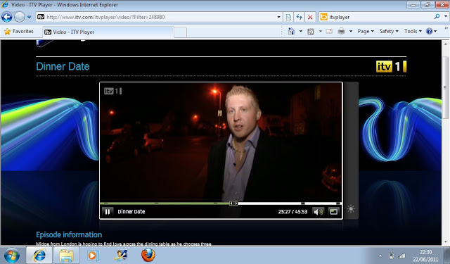Open the Help menu icon
Image resolution: width=450 pixels, height=264 pixels.
click(x=431, y=31)
